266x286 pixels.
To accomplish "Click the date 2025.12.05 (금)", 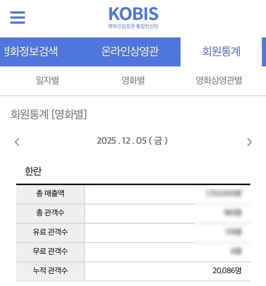I will click(x=132, y=141).
